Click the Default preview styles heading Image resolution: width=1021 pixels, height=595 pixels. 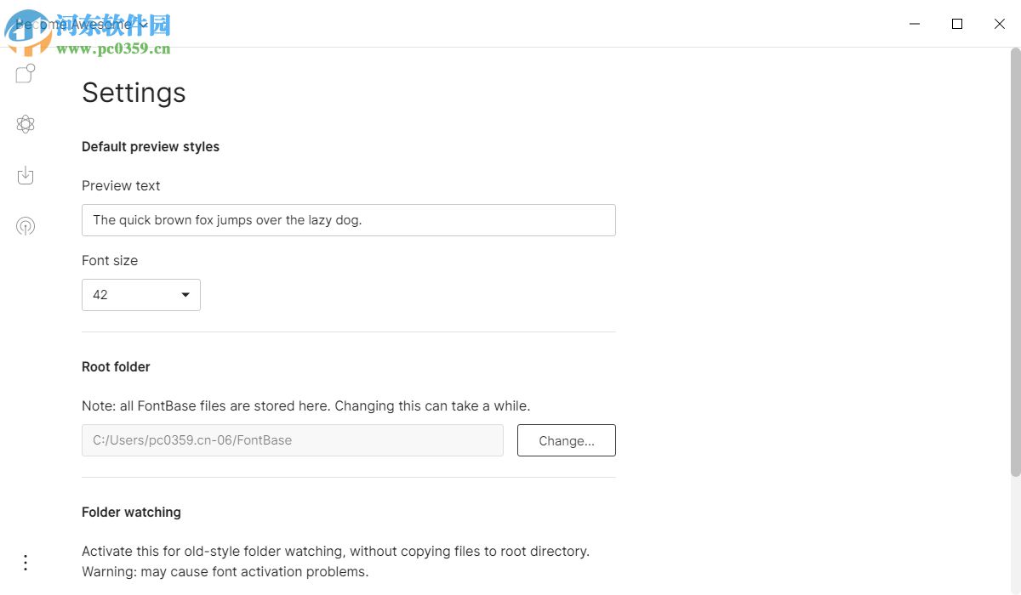pyautogui.click(x=151, y=147)
